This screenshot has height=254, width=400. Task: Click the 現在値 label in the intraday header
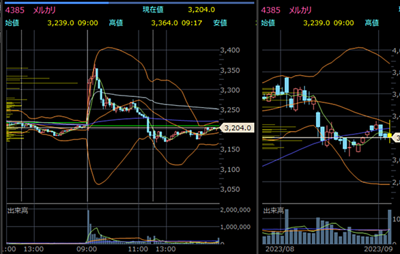click(x=153, y=10)
